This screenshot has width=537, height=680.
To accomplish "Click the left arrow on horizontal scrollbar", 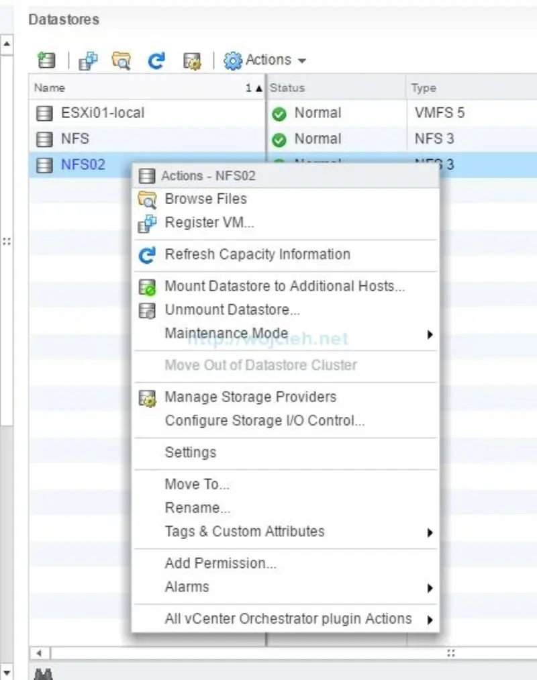I will [39, 652].
